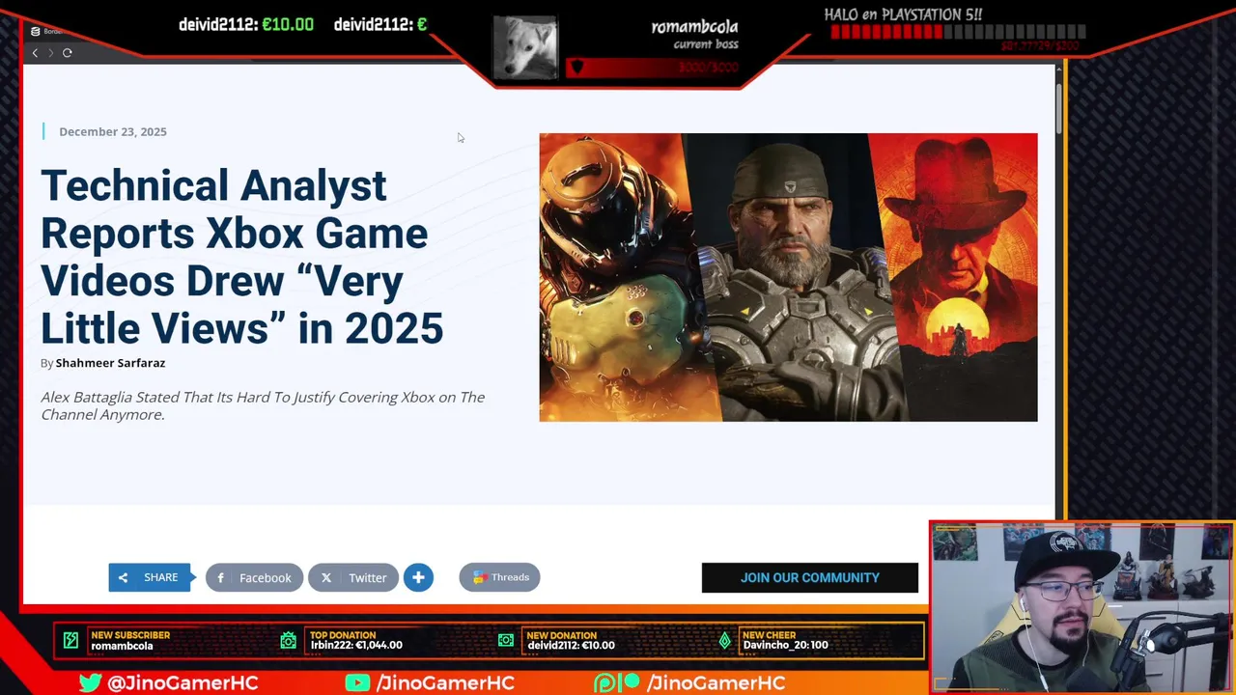Share the article on Twitter
The image size is (1236, 695).
pyautogui.click(x=353, y=577)
